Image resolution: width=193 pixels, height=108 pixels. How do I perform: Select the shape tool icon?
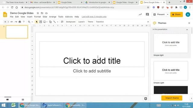tap(50, 22)
